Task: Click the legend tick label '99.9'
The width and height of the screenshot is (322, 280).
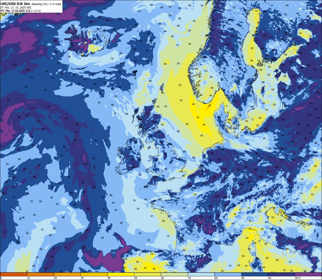Action: [x=298, y=278]
